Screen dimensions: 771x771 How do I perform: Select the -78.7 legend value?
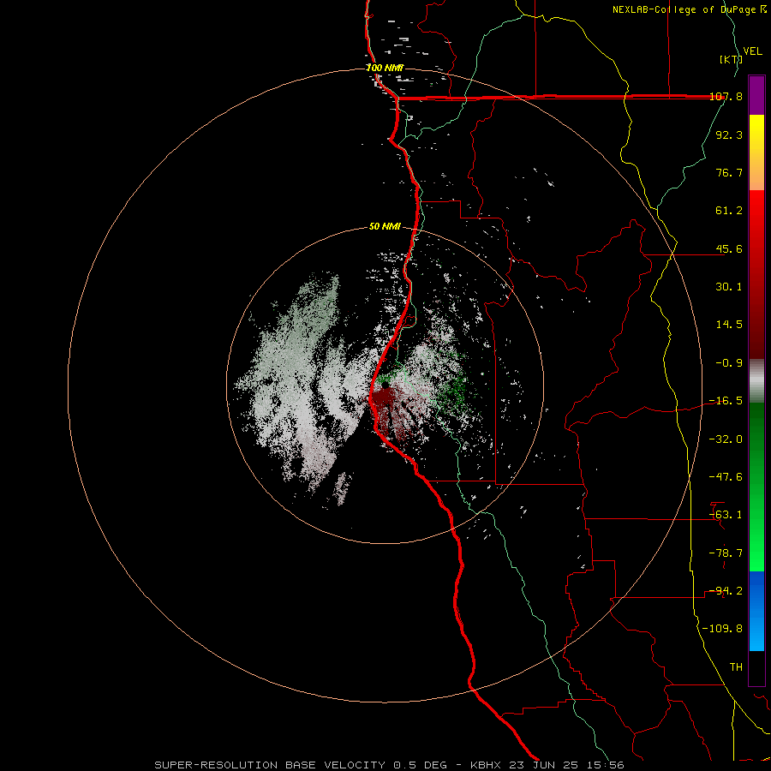(726, 553)
